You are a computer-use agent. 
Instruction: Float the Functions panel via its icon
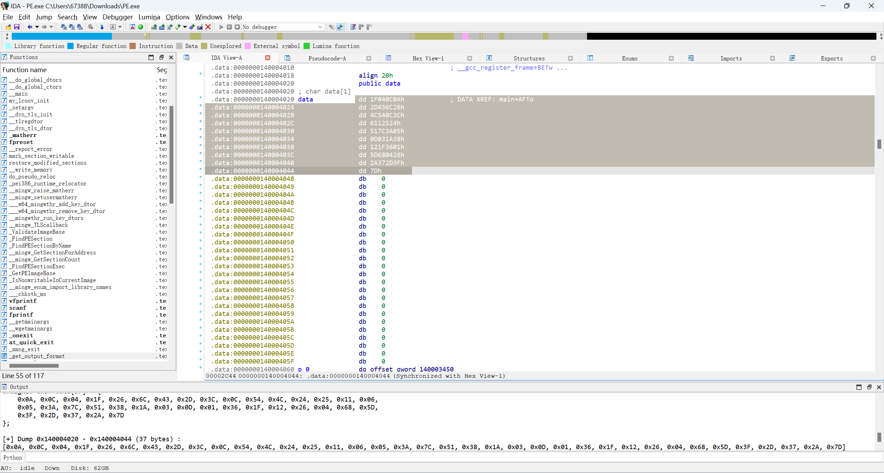161,57
